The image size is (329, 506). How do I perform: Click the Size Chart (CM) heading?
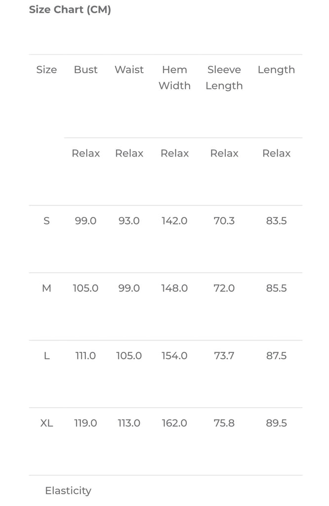[70, 10]
